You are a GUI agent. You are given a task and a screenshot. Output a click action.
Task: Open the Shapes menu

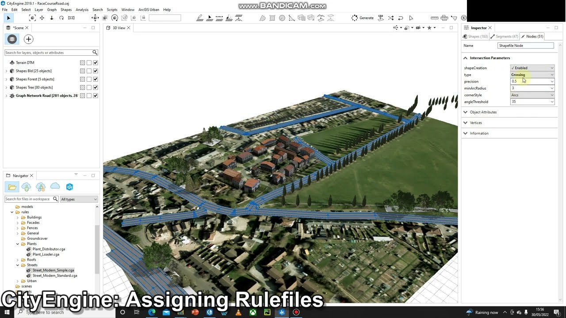(x=66, y=10)
